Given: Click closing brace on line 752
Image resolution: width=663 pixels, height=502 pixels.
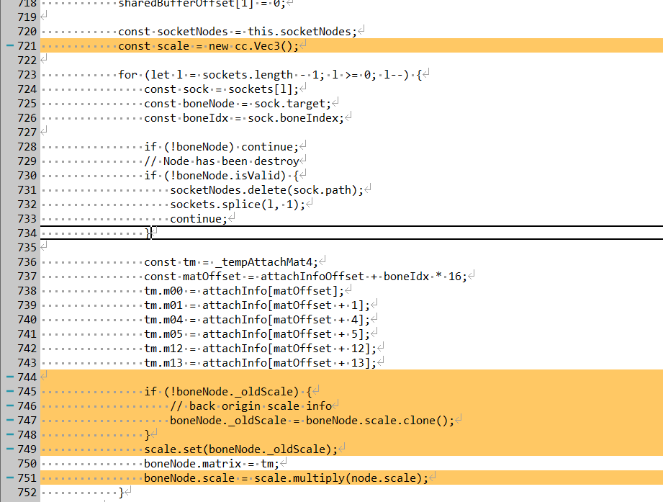Looking at the screenshot, I should (x=122, y=492).
